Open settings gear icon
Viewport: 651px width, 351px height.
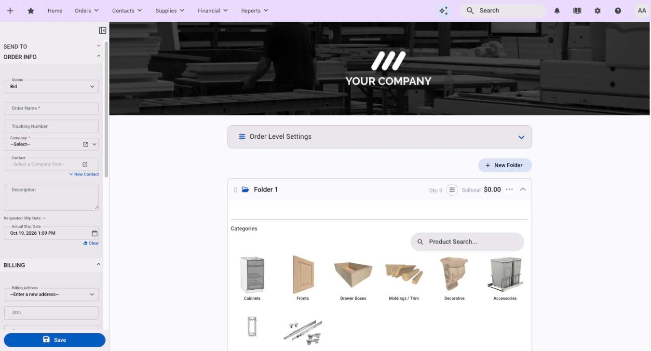point(597,11)
